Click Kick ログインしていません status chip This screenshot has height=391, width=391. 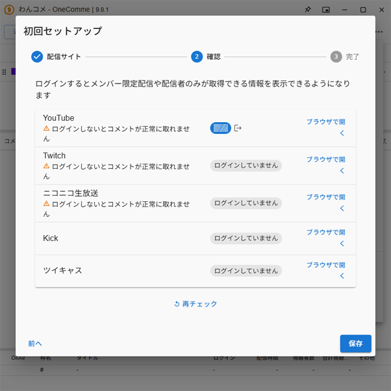pyautogui.click(x=246, y=238)
